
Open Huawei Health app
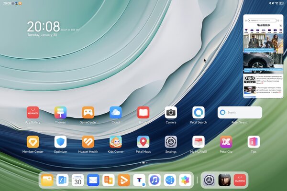pos(88,142)
